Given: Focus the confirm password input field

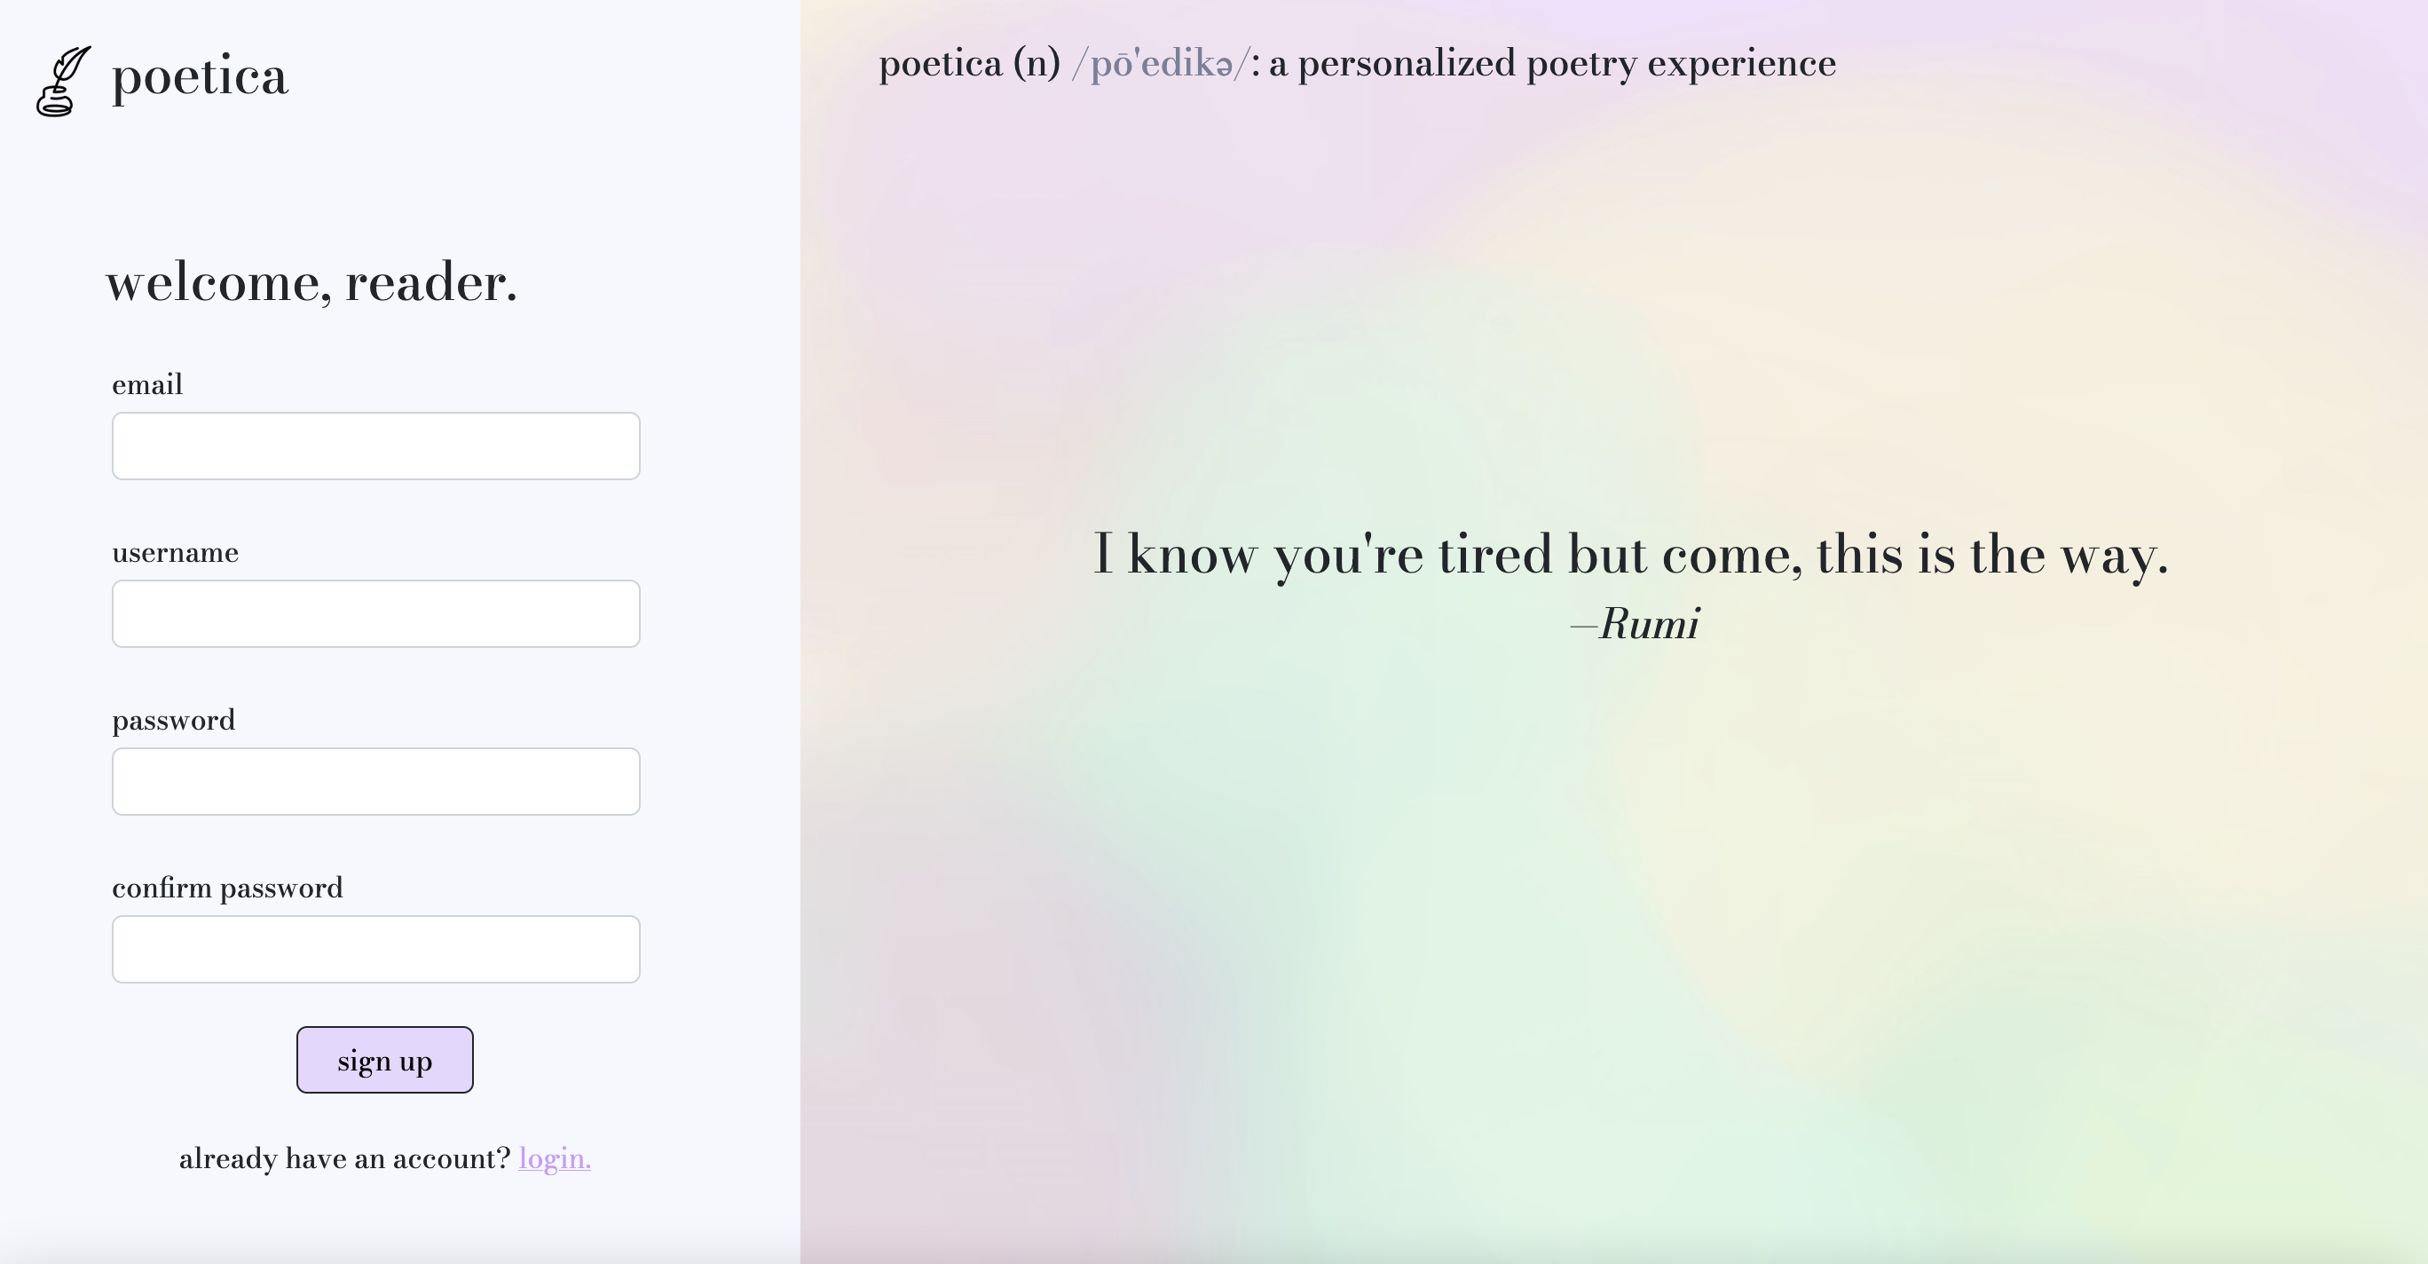Looking at the screenshot, I should 375,949.
